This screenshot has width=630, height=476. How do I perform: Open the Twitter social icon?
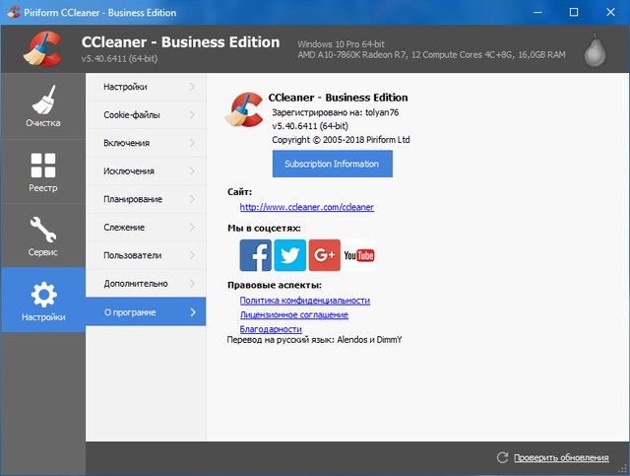[x=289, y=255]
